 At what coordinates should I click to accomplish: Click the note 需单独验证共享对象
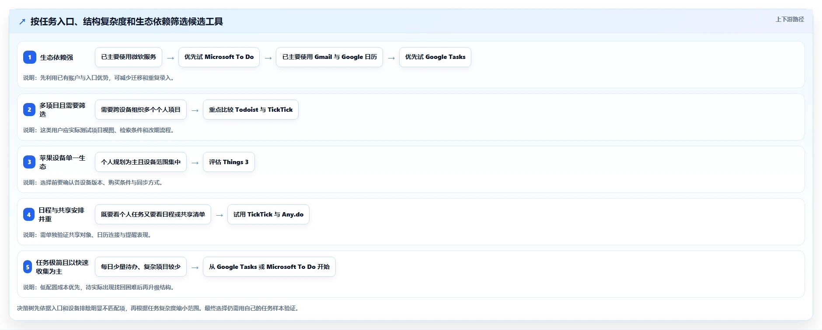(x=88, y=235)
